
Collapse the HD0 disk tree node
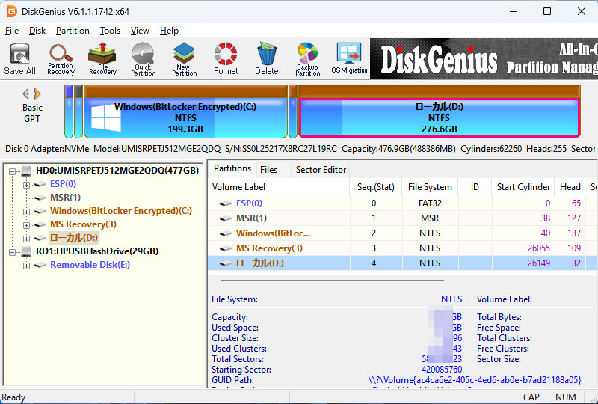pos(13,171)
